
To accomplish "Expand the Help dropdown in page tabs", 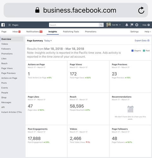I will coord(148,32).
